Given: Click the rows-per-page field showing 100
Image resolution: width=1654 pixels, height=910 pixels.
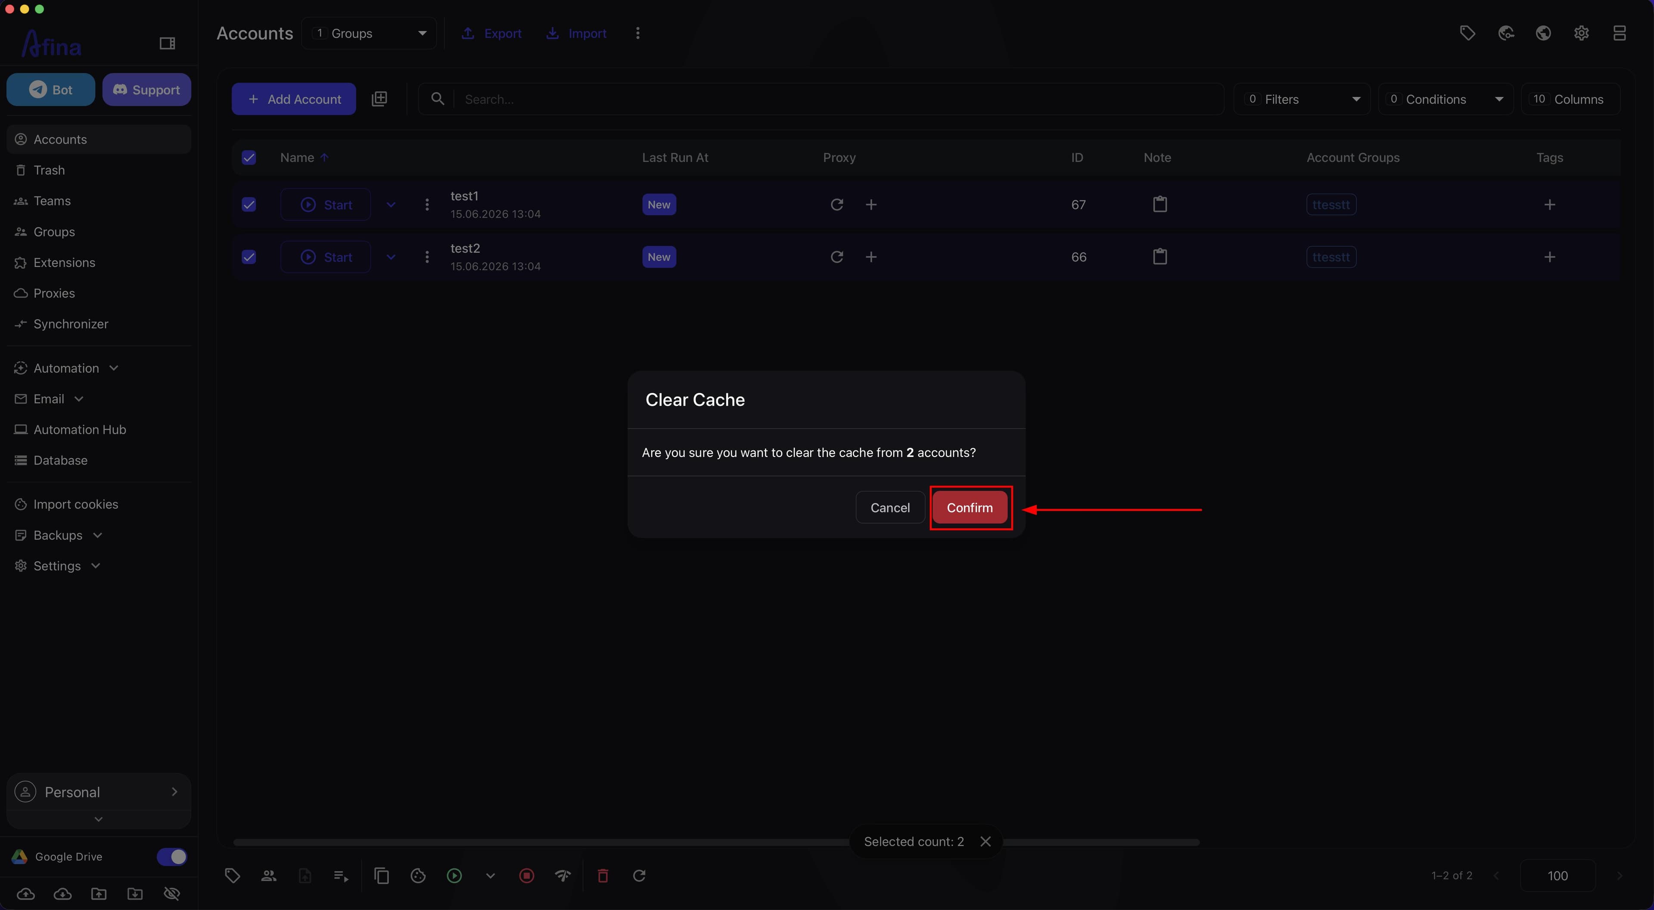Looking at the screenshot, I should (1558, 875).
